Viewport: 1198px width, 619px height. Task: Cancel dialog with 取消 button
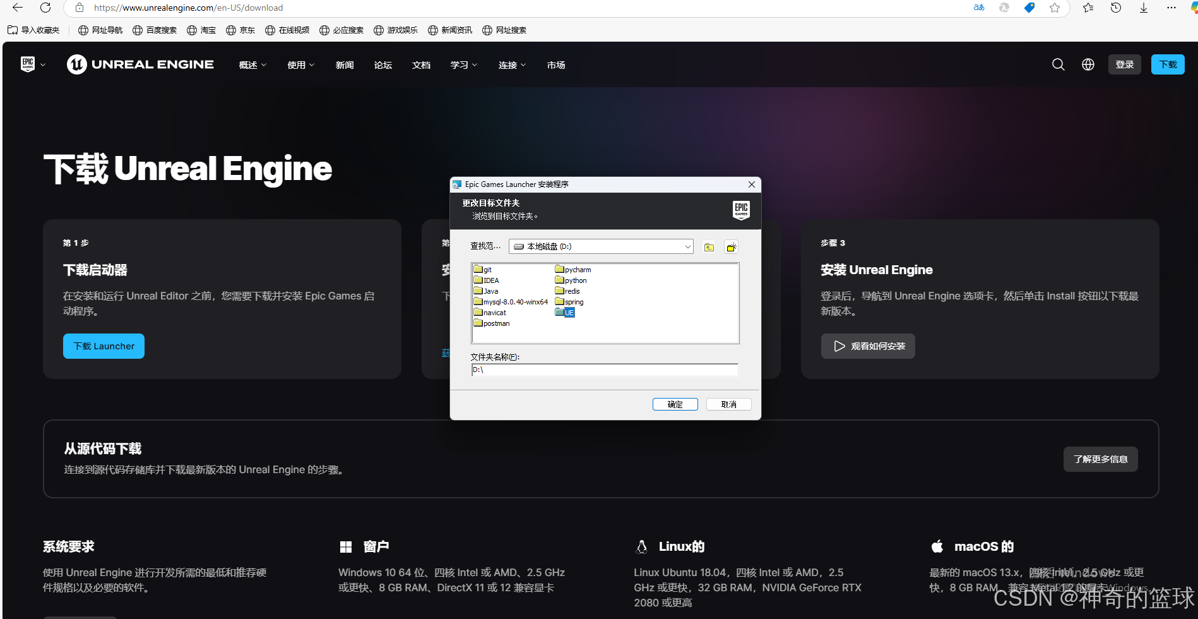729,404
